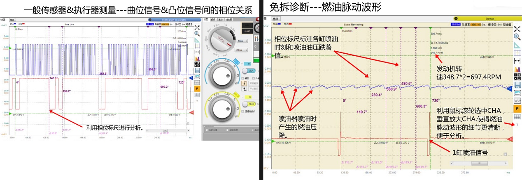
Task: Click save floppy icon in left oscilloscope toolbar
Action: click(x=197, y=70)
